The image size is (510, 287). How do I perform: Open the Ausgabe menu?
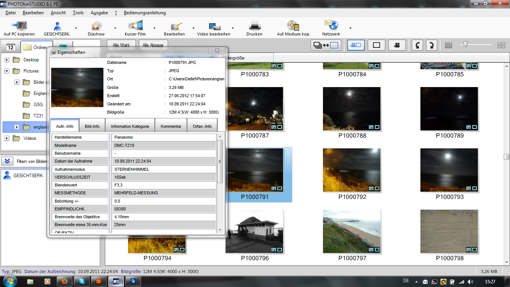[x=99, y=13]
